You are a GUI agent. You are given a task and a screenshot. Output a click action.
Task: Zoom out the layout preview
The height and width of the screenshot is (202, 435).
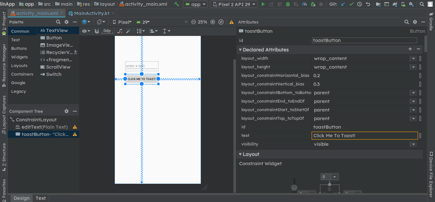coord(194,22)
